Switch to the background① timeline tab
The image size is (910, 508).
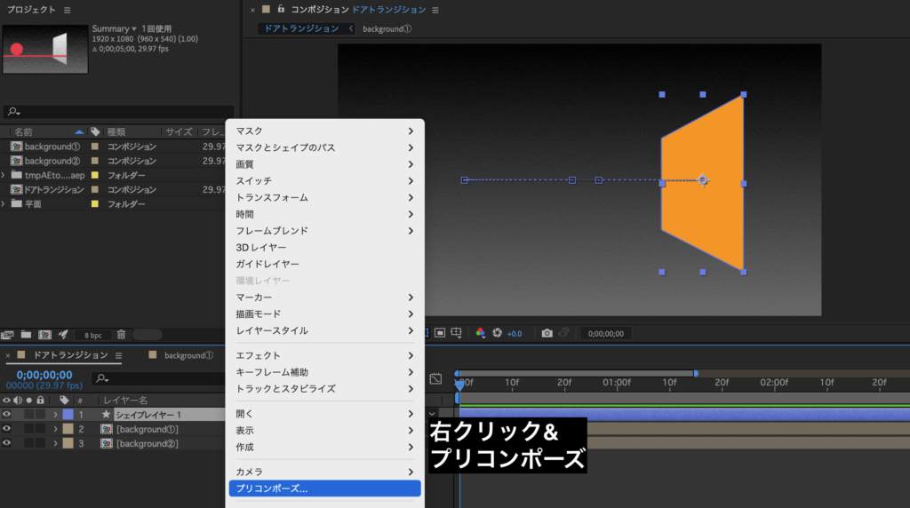coord(188,355)
